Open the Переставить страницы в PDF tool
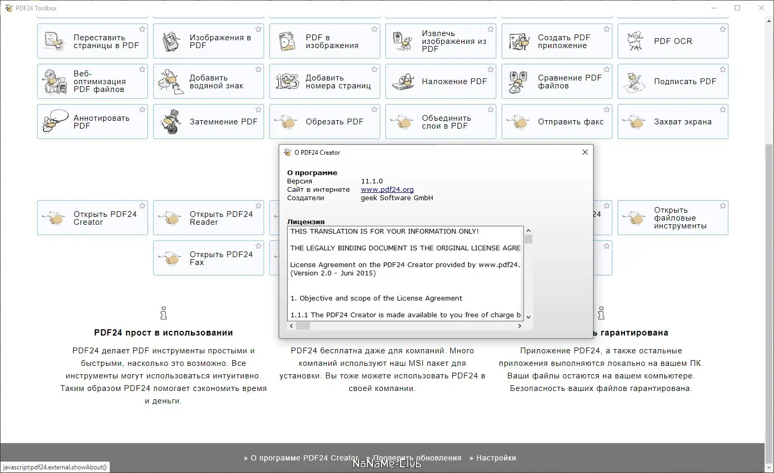The width and height of the screenshot is (774, 473). click(x=93, y=41)
